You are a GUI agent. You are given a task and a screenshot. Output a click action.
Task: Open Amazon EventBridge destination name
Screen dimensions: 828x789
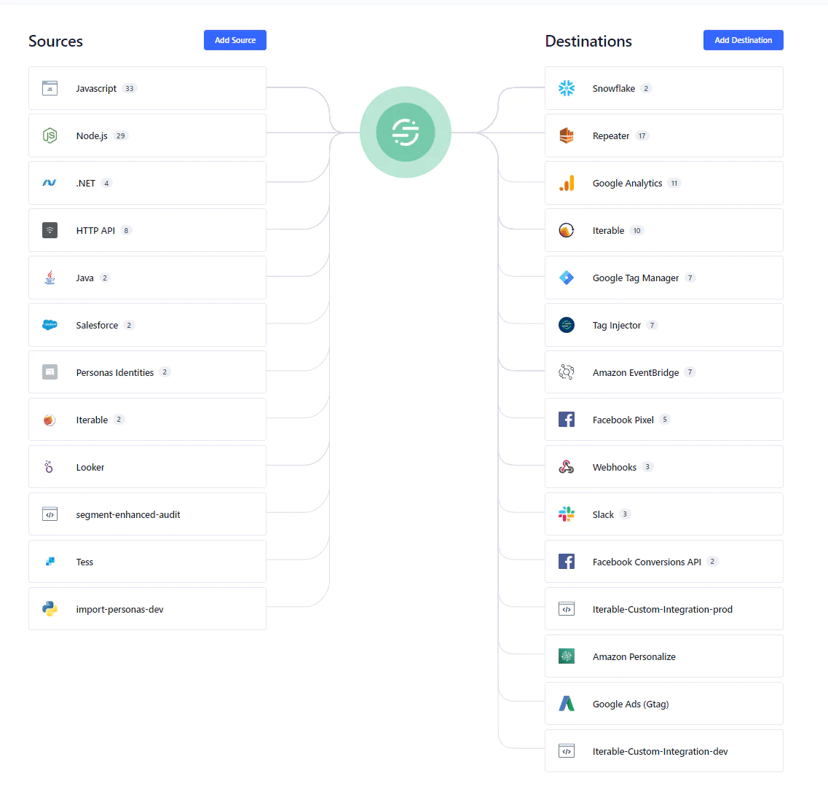click(x=636, y=373)
